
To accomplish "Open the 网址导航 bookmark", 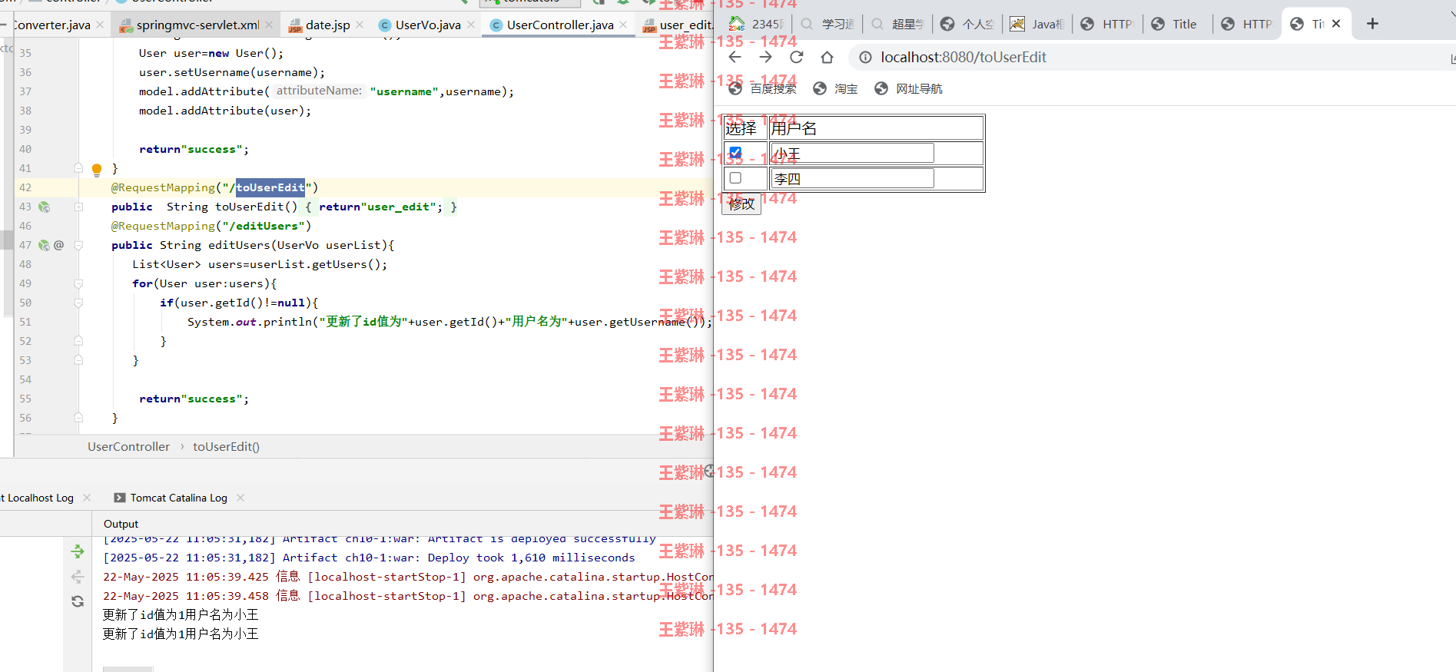I will 908,89.
